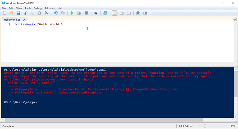Open the File menu
The image size is (238, 129).
(4, 8)
